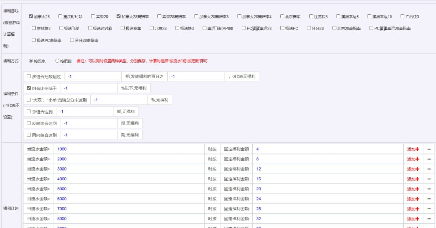Remove the 2000 流水 row with minus
The width and height of the screenshot is (436, 228).
[x=429, y=159]
